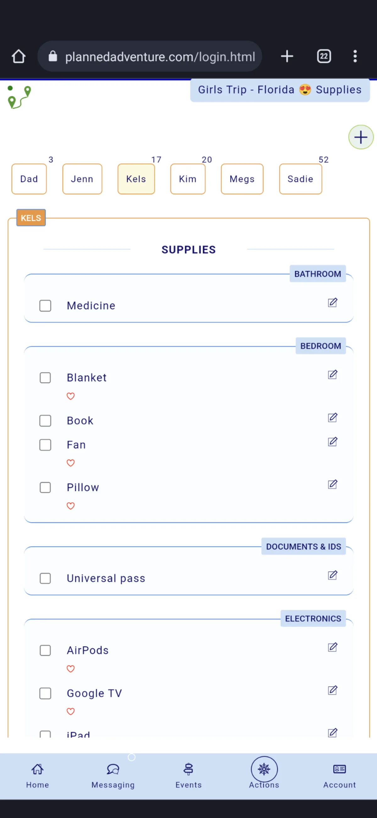377x818 pixels.
Task: Open the browser tab switcher showing 22
Action: [324, 56]
